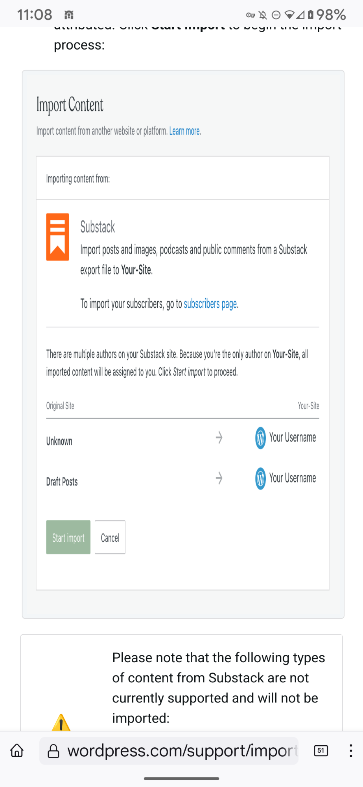Tap the padlock site security icon

(x=53, y=751)
